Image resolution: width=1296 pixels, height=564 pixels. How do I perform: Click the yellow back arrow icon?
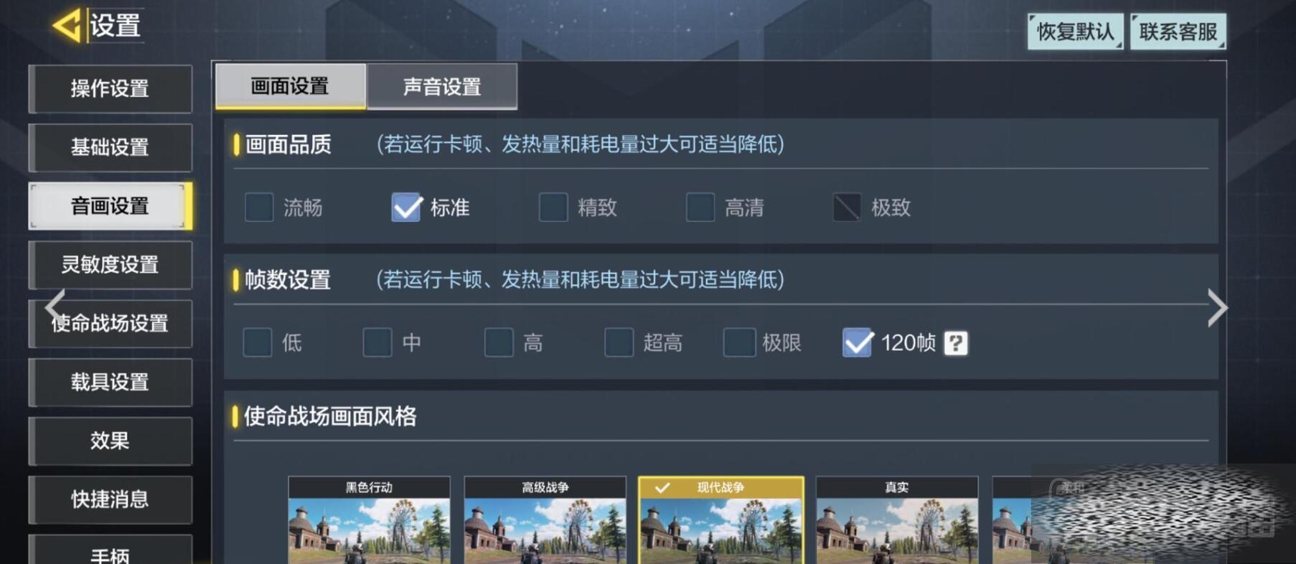[67, 26]
